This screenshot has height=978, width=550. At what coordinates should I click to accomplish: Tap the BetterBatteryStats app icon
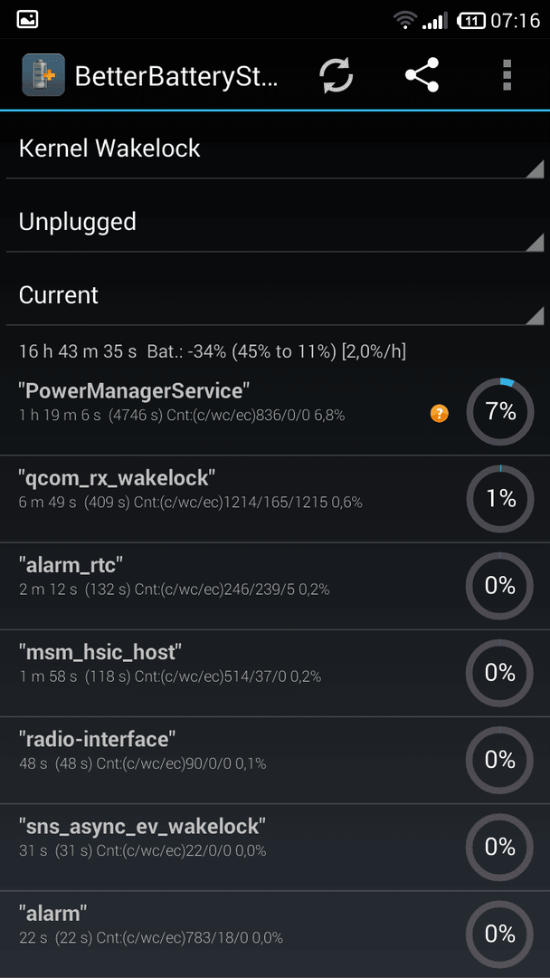pyautogui.click(x=43, y=75)
